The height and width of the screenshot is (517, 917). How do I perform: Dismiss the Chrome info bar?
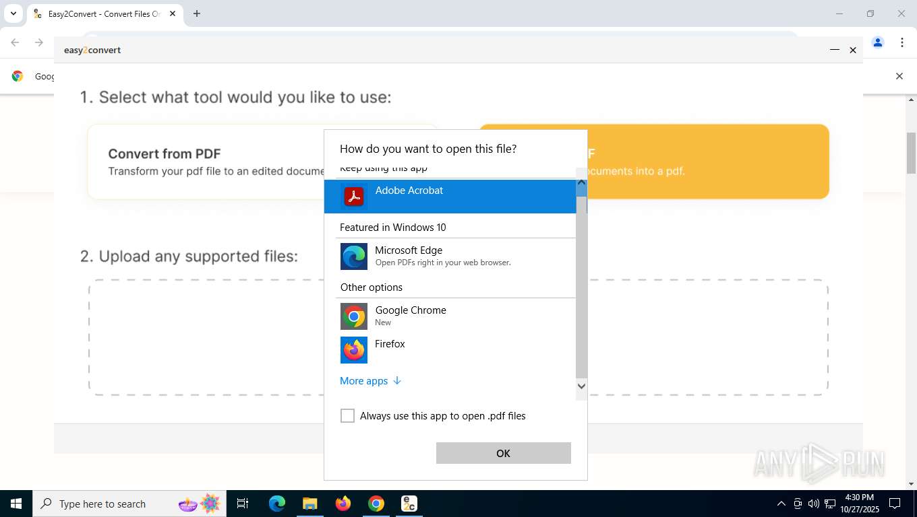pyautogui.click(x=899, y=76)
